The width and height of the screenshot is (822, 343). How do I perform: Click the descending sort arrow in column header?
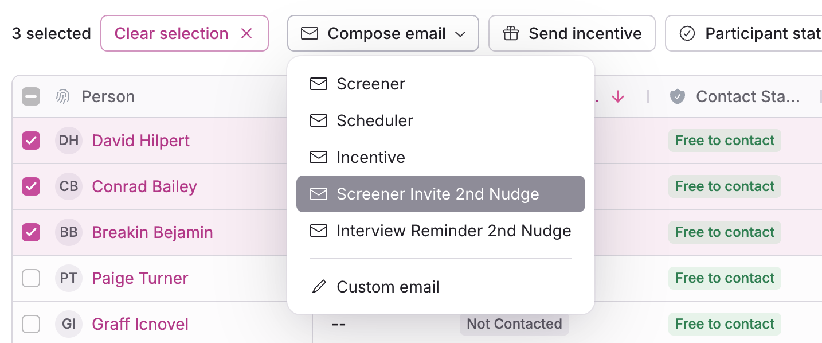[617, 97]
